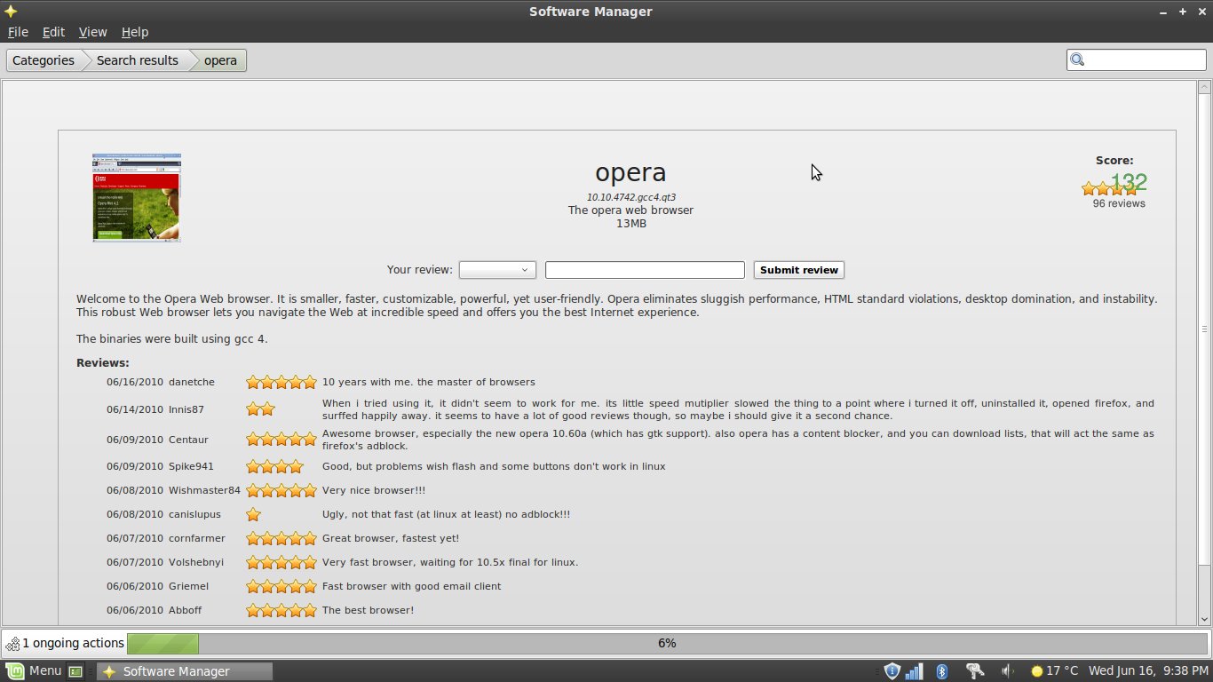Focus the search input box

(x=1146, y=60)
